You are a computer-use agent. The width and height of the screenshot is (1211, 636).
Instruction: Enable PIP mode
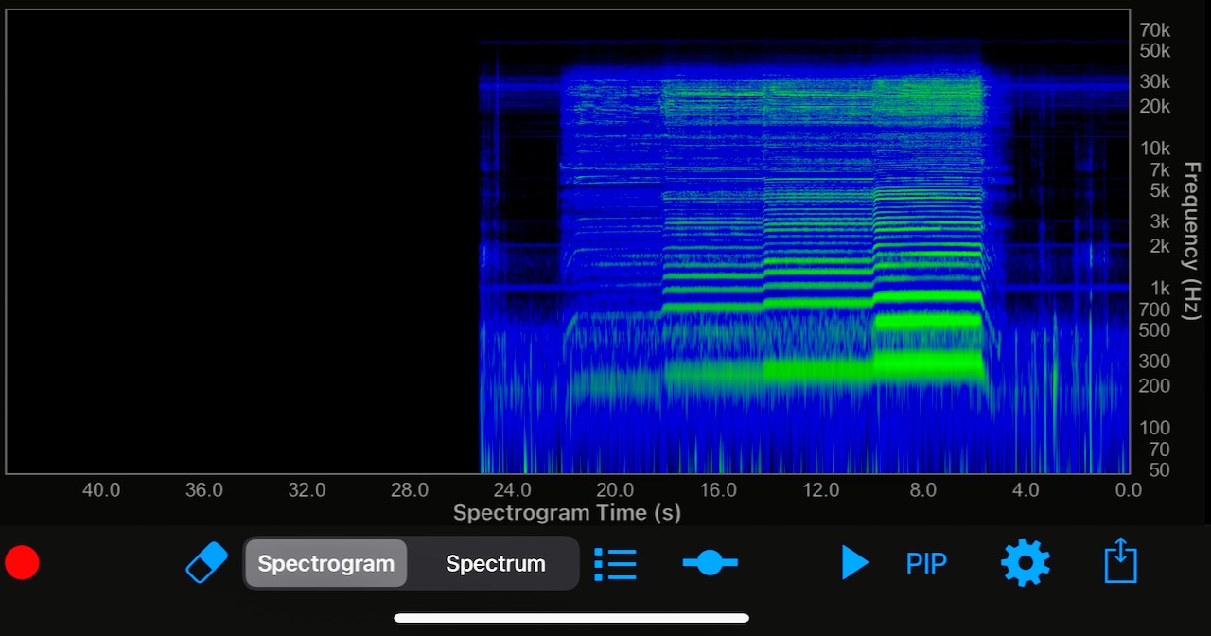point(926,563)
